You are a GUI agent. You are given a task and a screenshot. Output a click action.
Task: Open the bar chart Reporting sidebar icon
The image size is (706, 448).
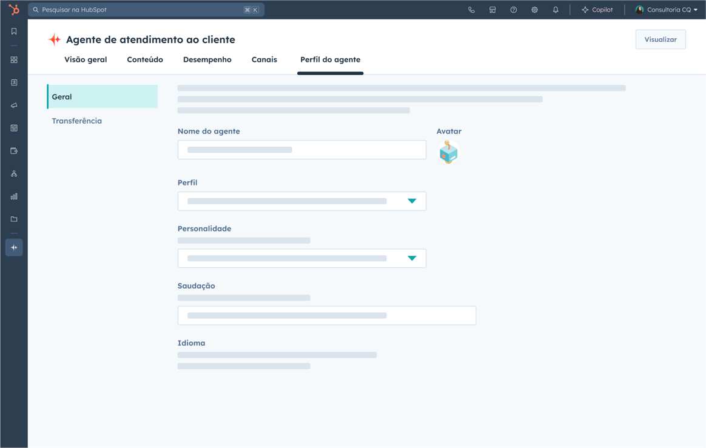tap(14, 196)
